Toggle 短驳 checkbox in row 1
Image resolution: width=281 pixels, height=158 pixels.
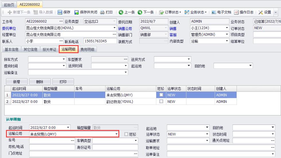pos(161,95)
